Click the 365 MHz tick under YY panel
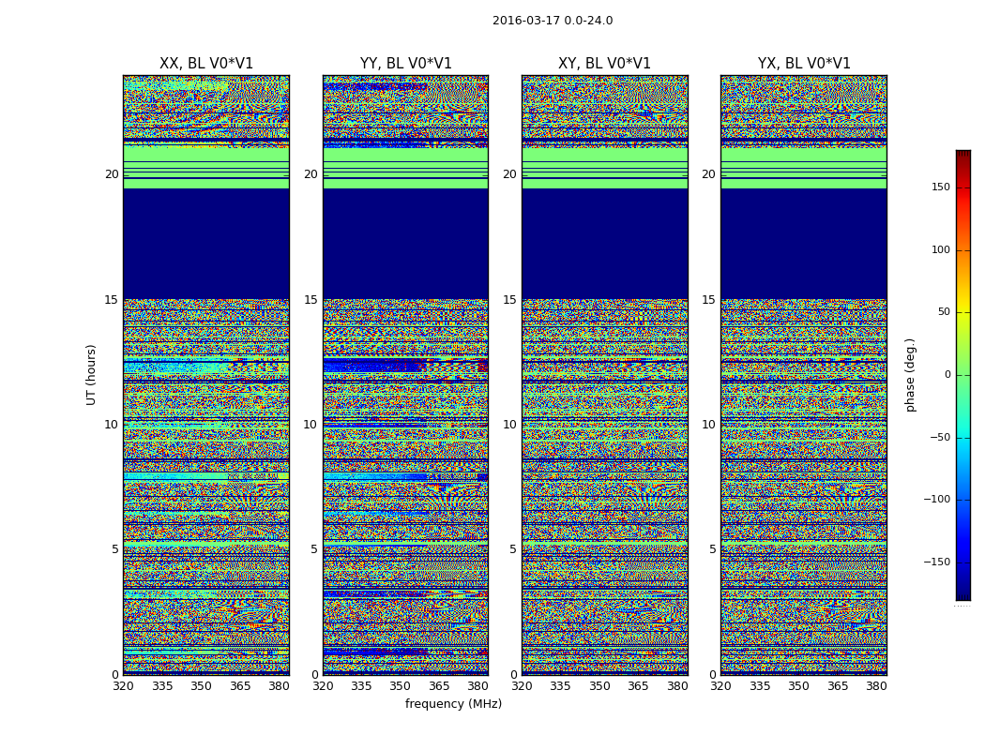This screenshot has width=985, height=750. coord(440,686)
